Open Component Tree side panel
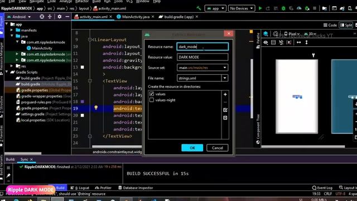The image size is (357, 201). (x=258, y=129)
